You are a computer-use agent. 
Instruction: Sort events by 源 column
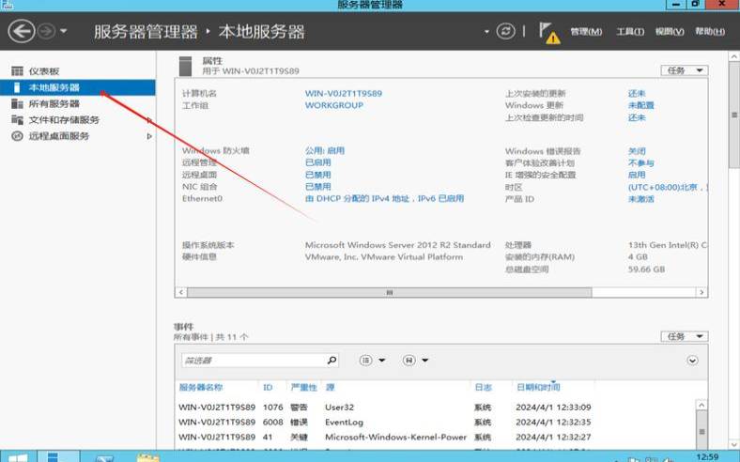(x=330, y=388)
